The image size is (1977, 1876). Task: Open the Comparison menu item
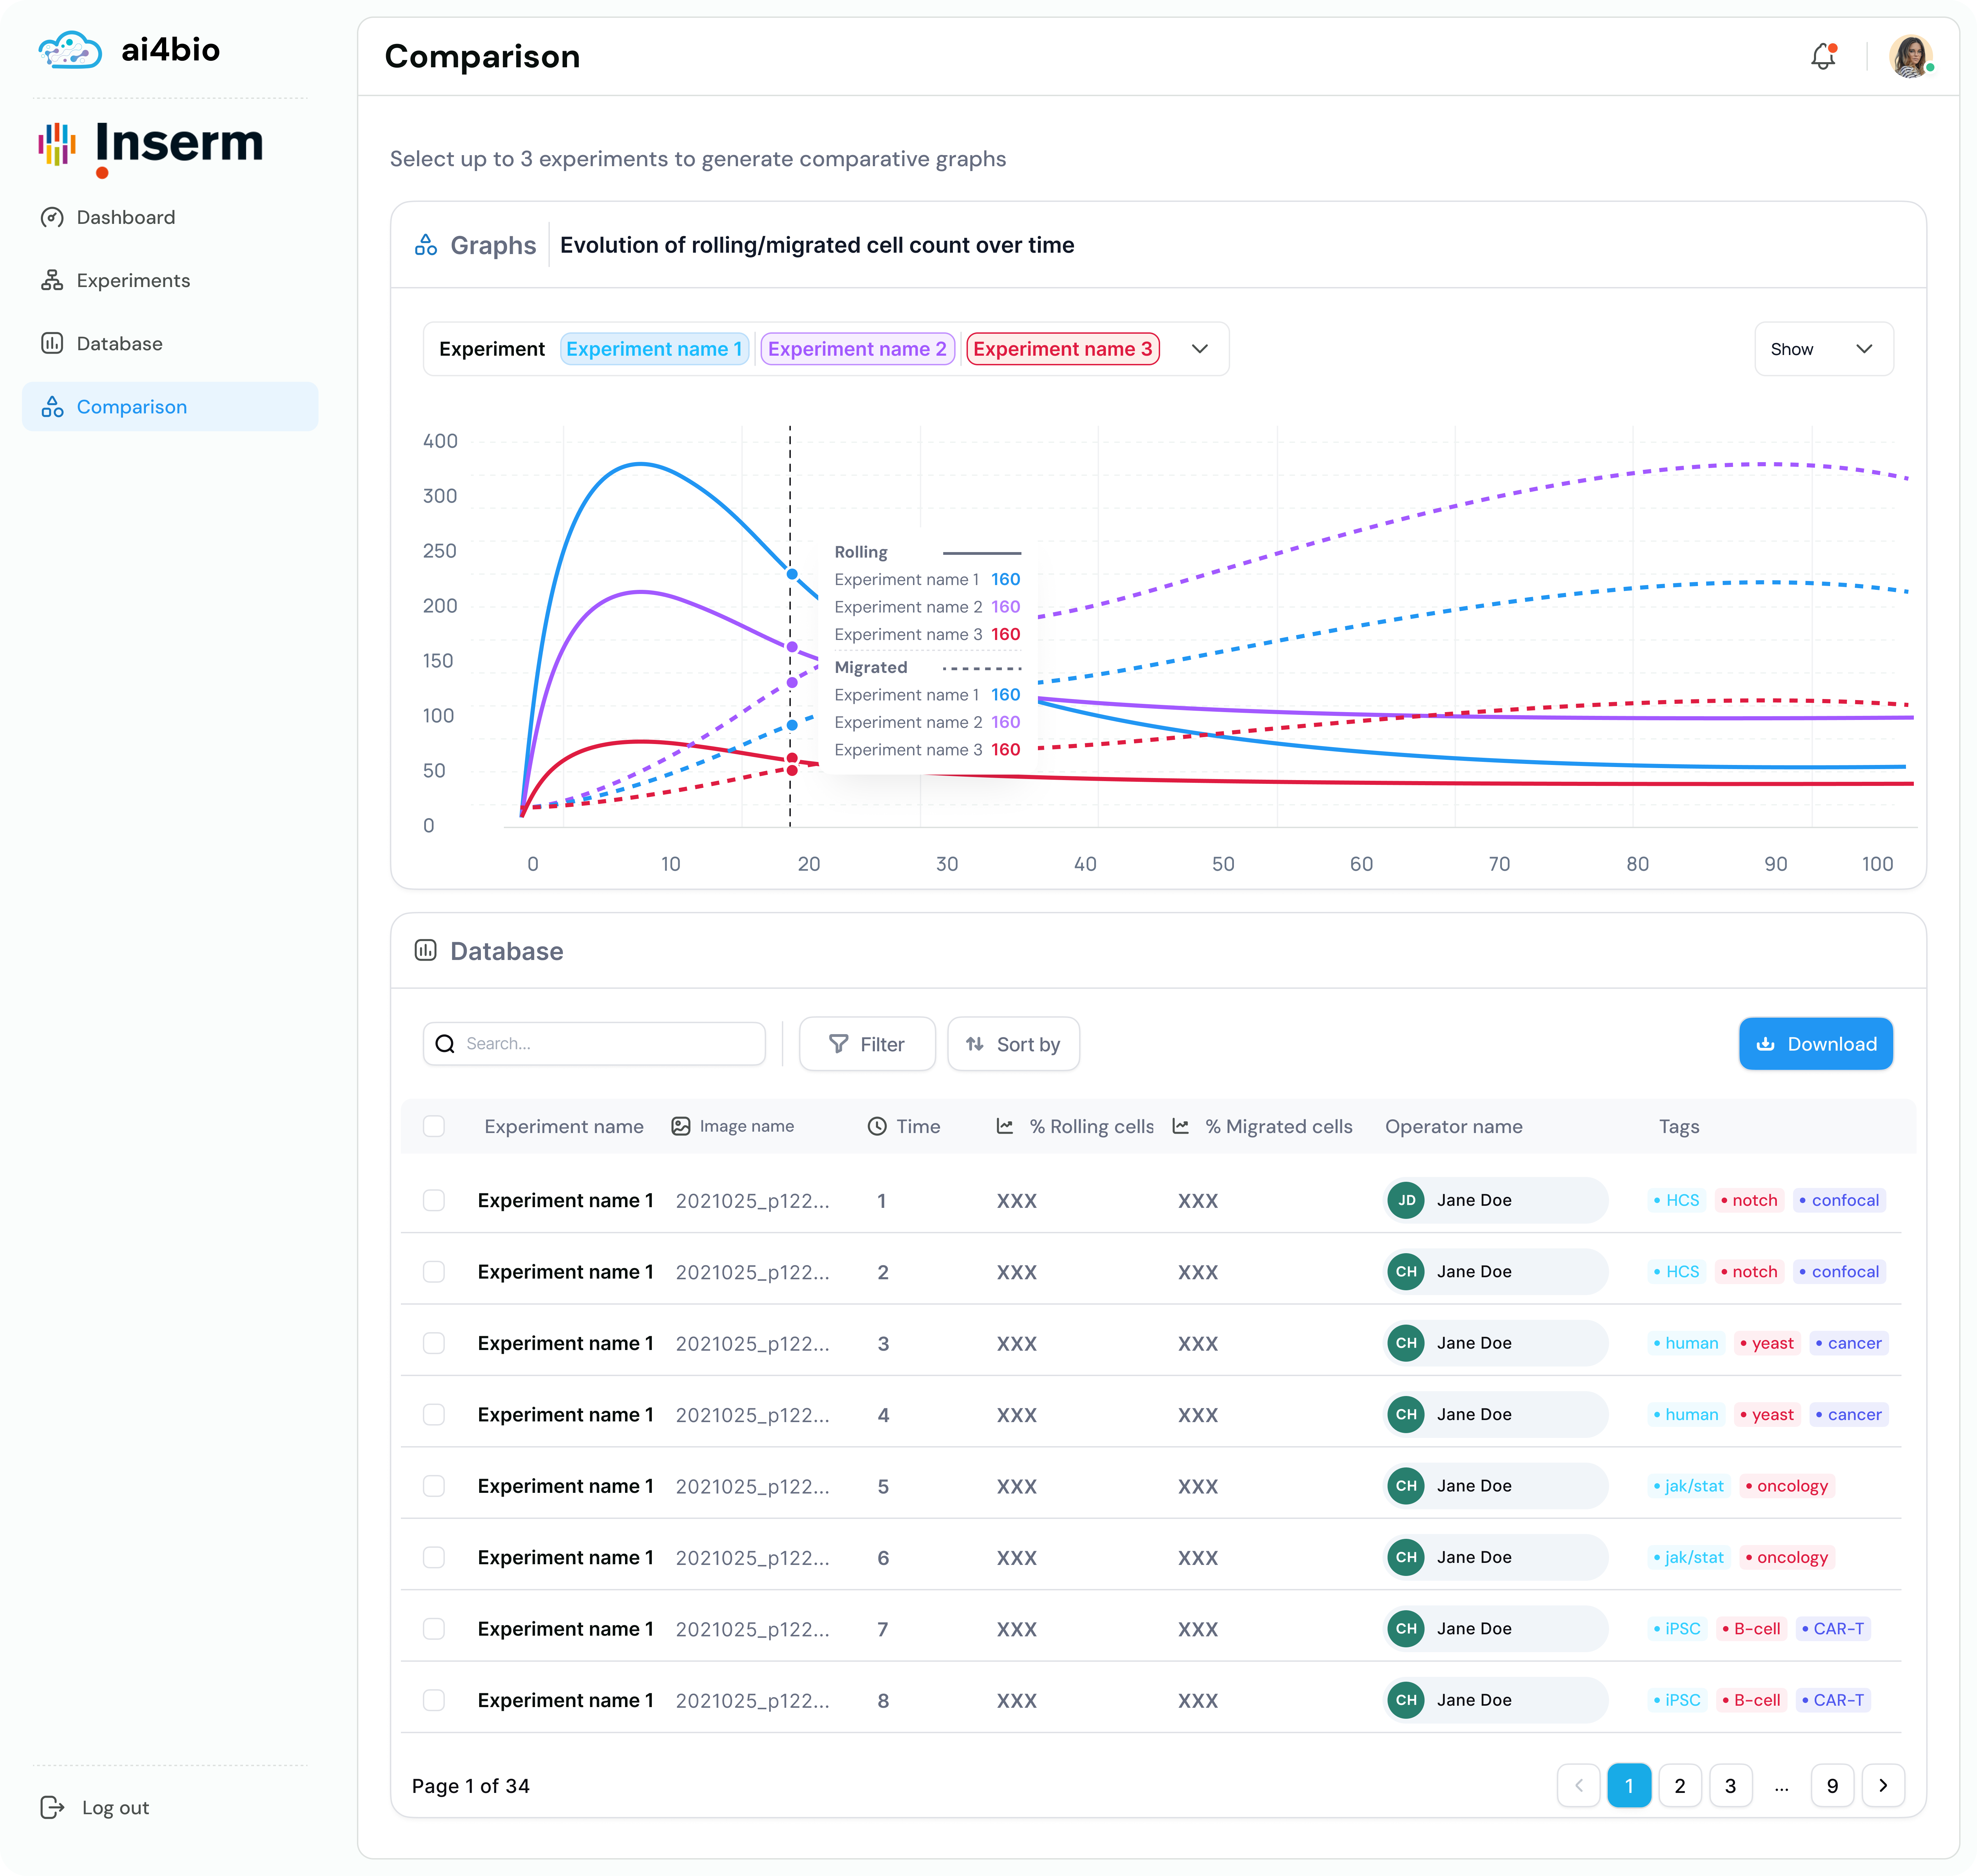pyautogui.click(x=170, y=406)
